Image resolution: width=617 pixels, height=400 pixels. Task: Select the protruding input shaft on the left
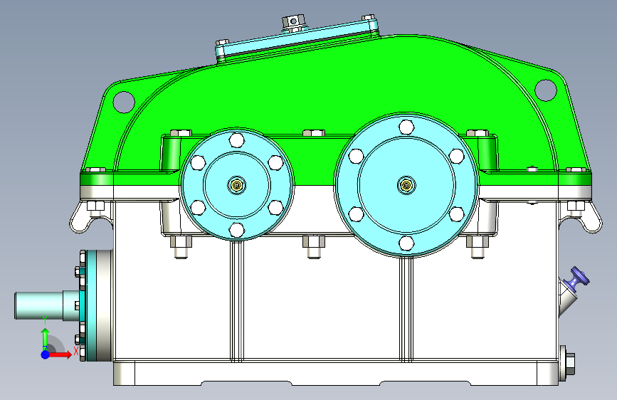[x=46, y=305]
